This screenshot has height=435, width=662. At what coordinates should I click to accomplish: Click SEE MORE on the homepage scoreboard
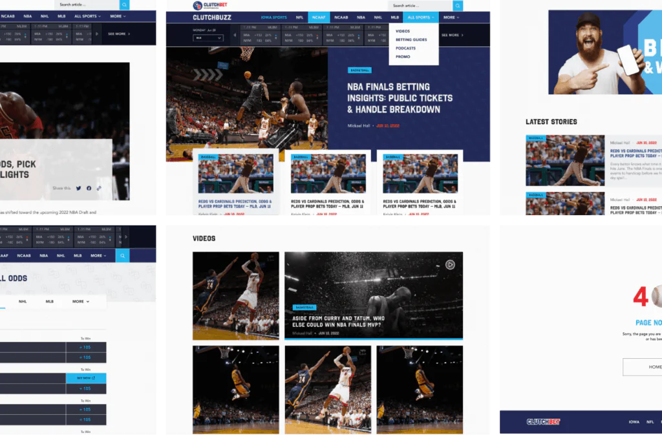point(452,35)
